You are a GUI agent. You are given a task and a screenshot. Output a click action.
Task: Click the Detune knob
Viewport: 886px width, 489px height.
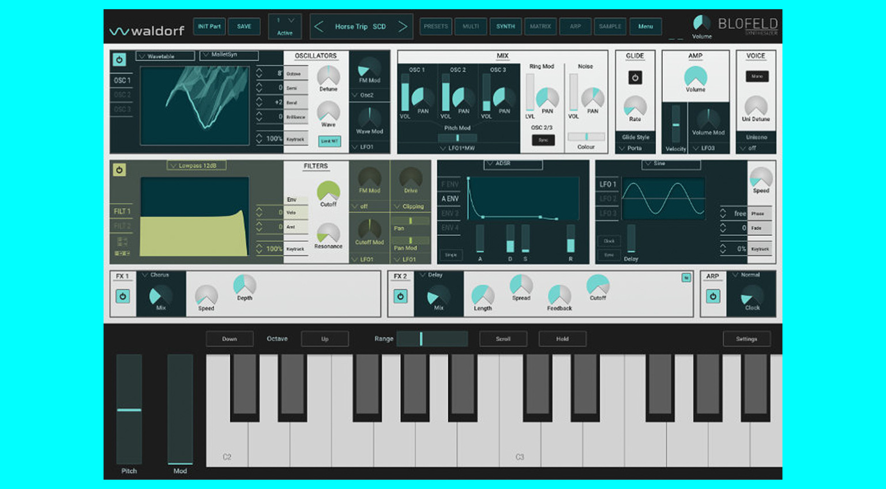[x=328, y=76]
